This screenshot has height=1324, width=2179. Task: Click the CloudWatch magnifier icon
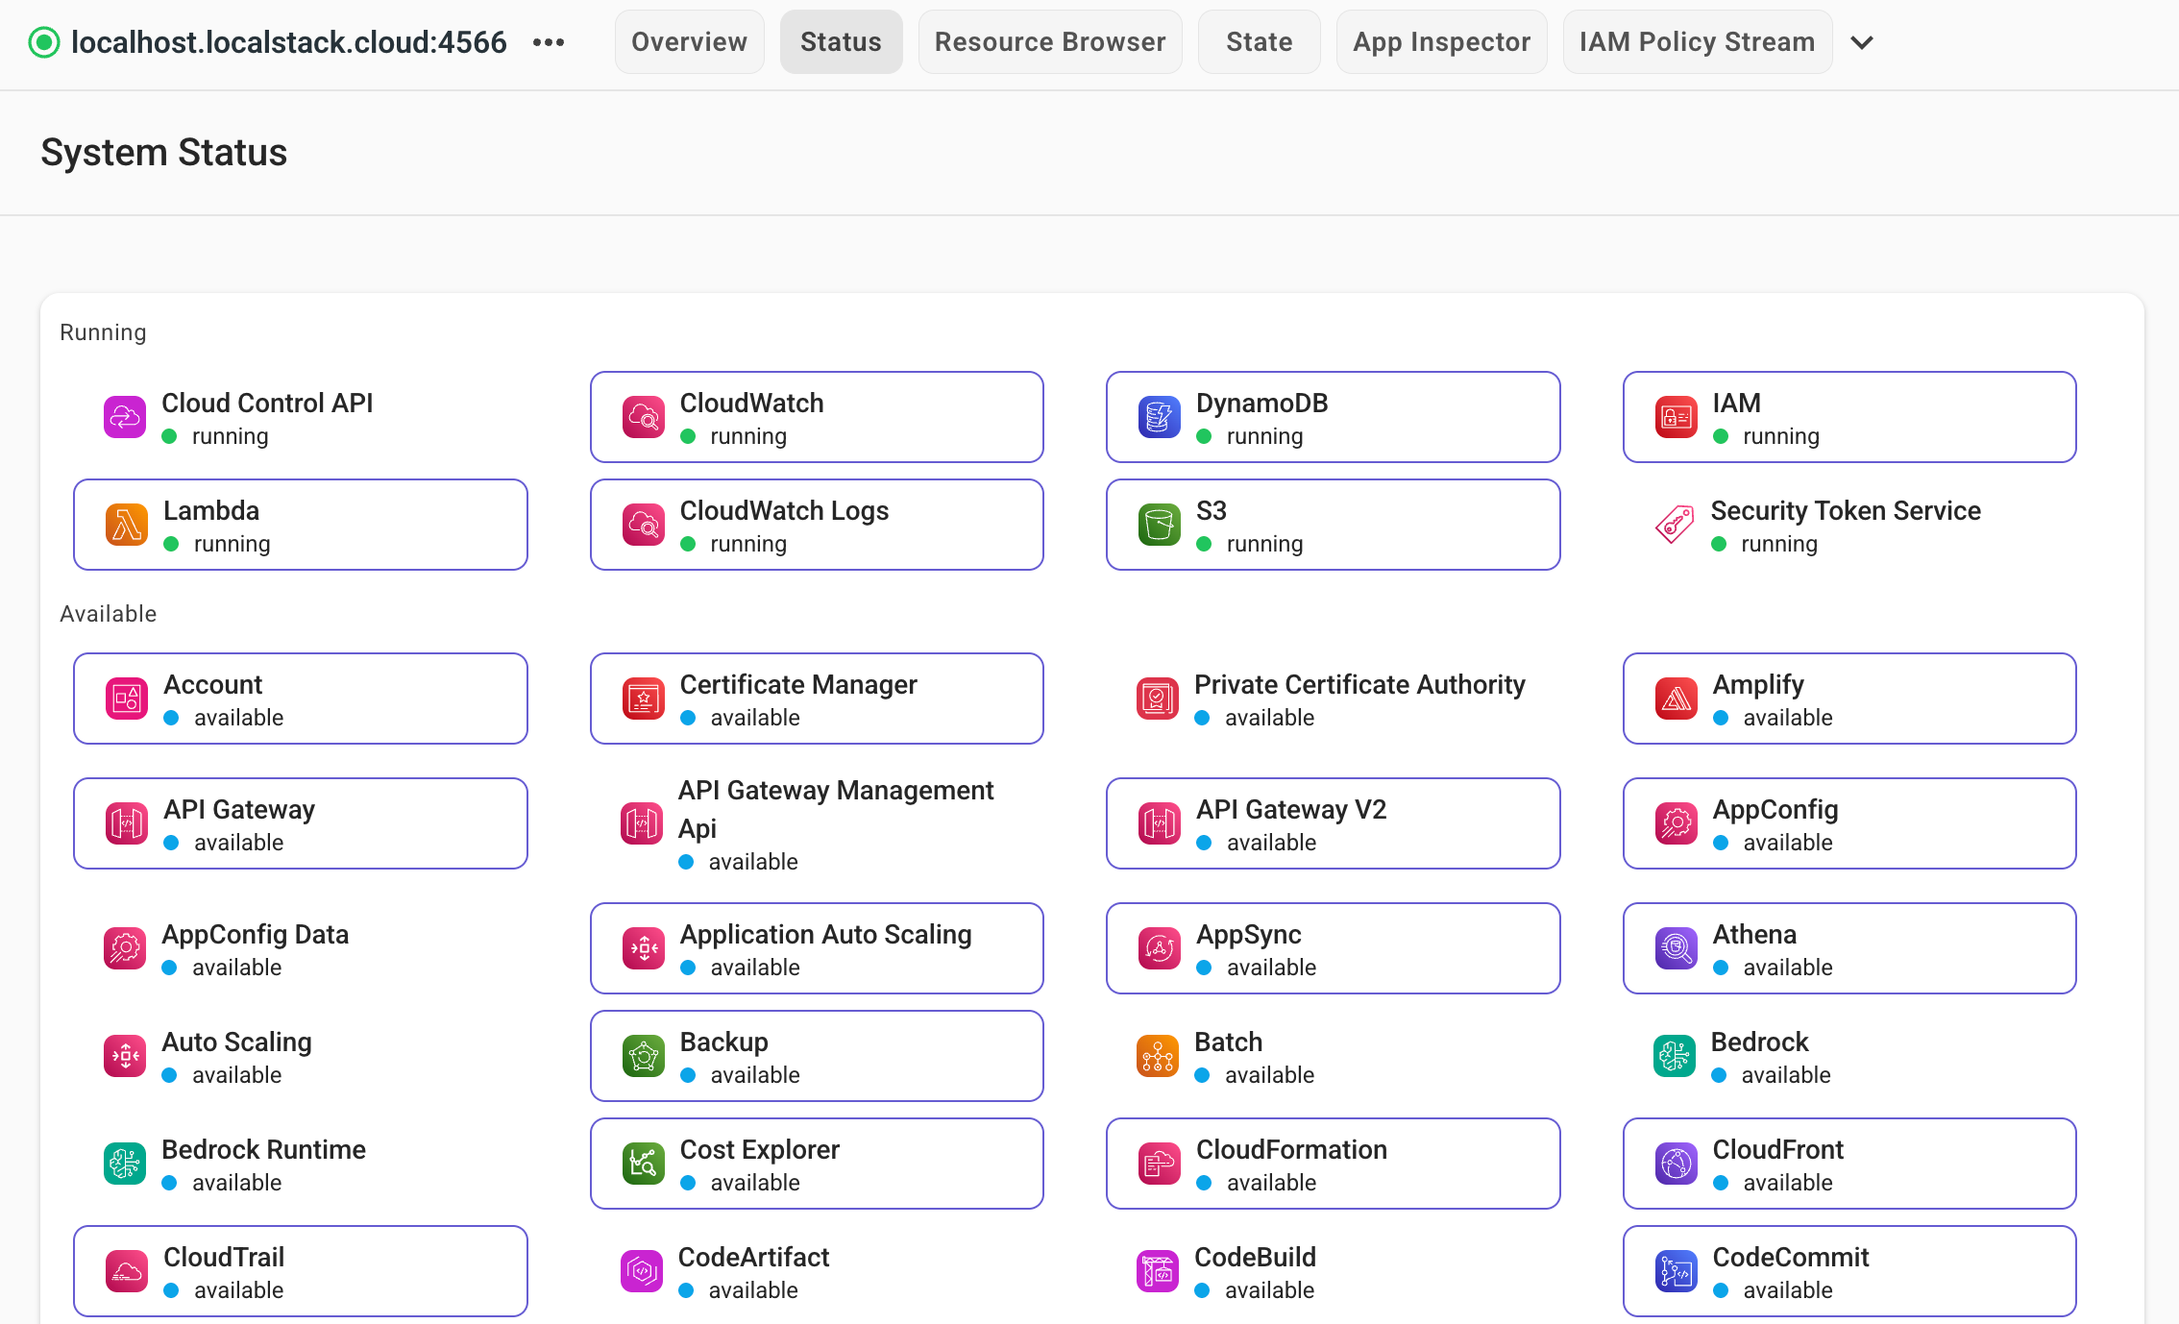644,417
